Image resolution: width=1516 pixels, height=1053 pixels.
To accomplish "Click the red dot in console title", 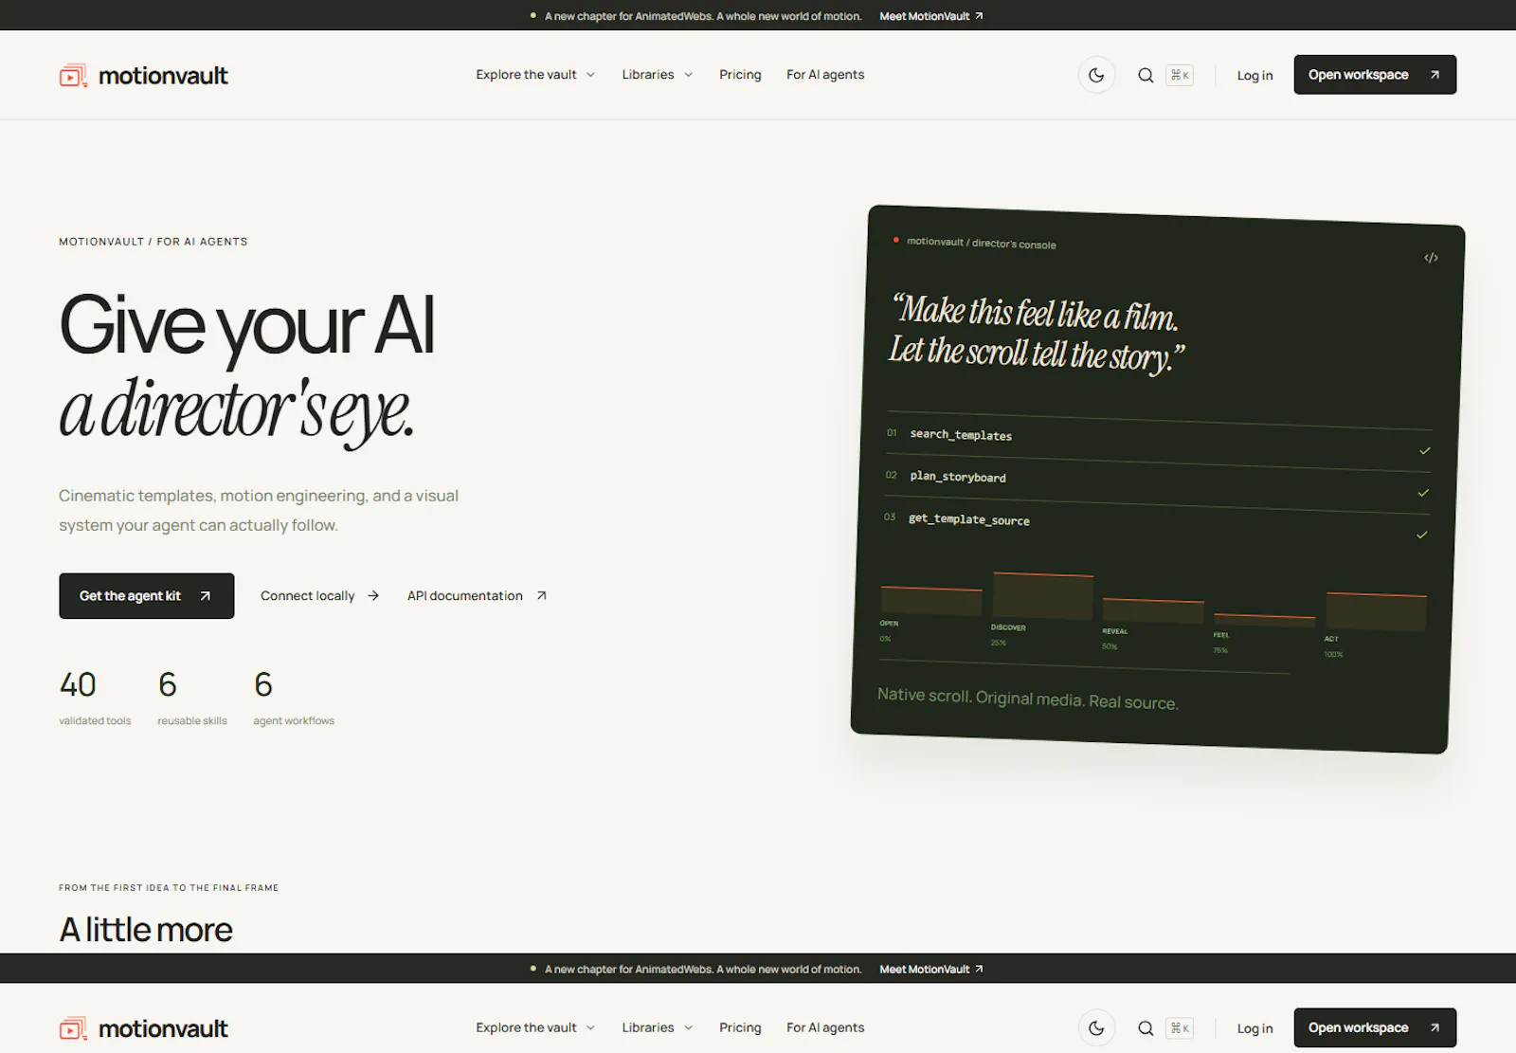I will [x=895, y=240].
